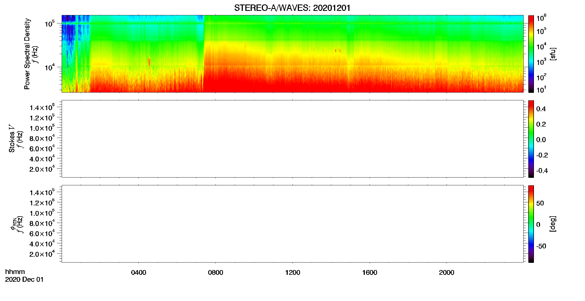Click the -50 label on degree color bar
This screenshot has height=301, width=585.
coord(541,246)
